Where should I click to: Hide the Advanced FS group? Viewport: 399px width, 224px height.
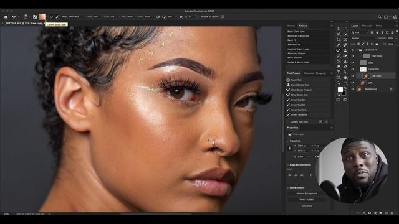[x=353, y=50]
